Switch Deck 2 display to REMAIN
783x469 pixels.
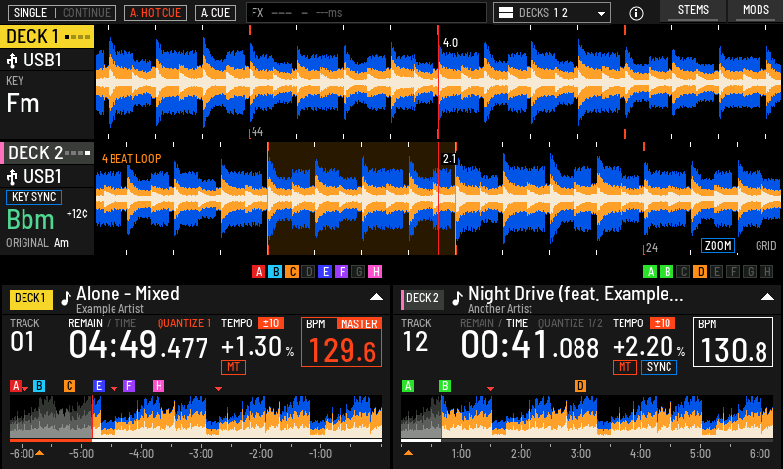pyautogui.click(x=477, y=323)
